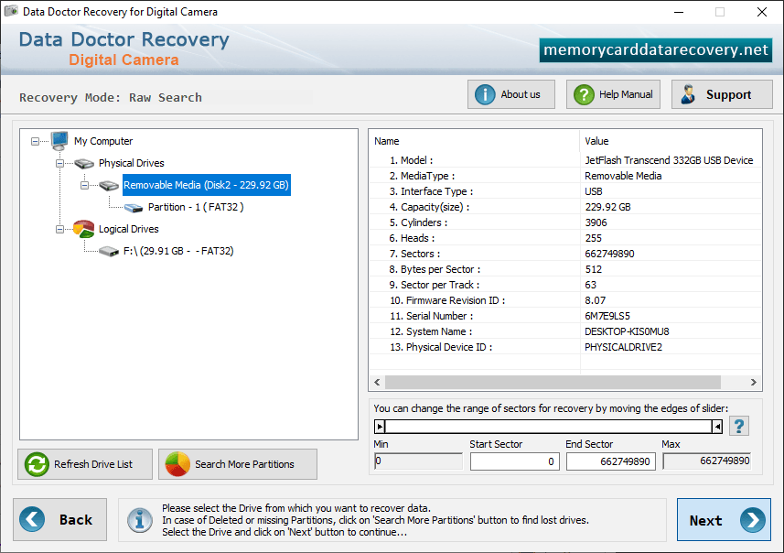Select Partition - 1 (FAT32)
This screenshot has height=553, width=784.
[196, 207]
